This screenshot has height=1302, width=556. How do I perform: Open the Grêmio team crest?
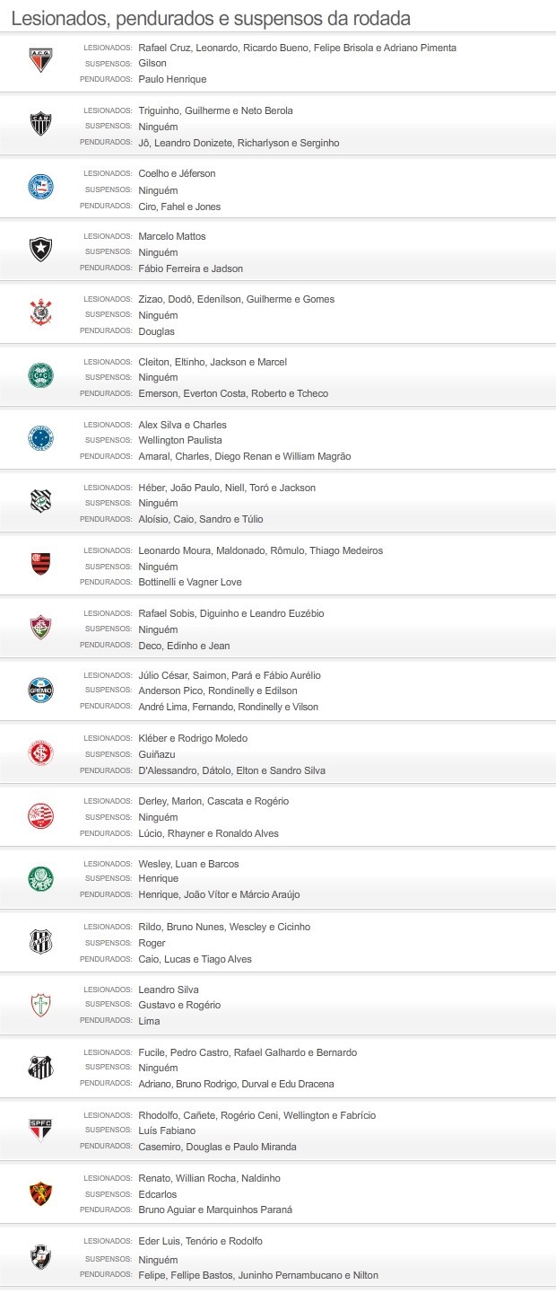(40, 690)
